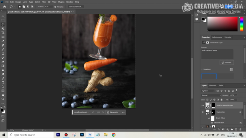Hide the small scattered leaves layer
Viewport: 246px width, 138px height.
[203, 105]
